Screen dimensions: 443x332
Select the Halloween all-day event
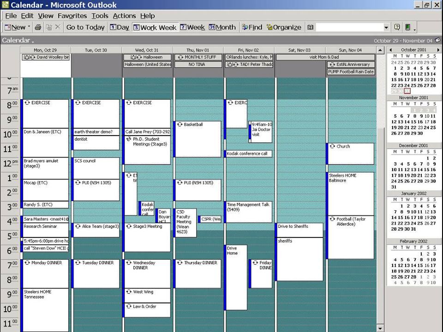(x=147, y=57)
